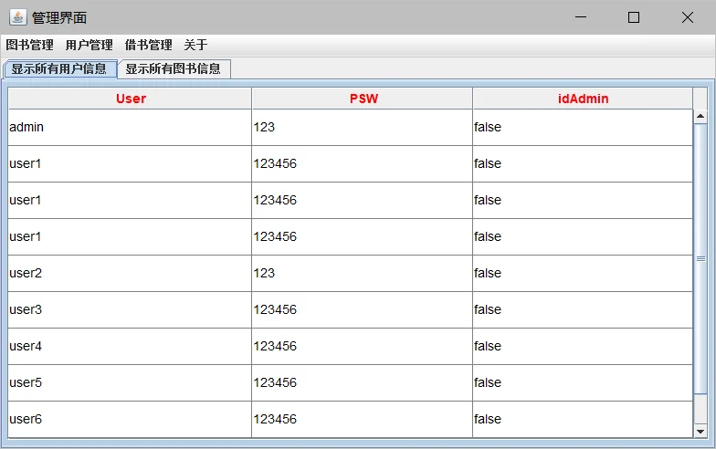716x449 pixels.
Task: Minimize the 管理界面 window
Action: 580,17
